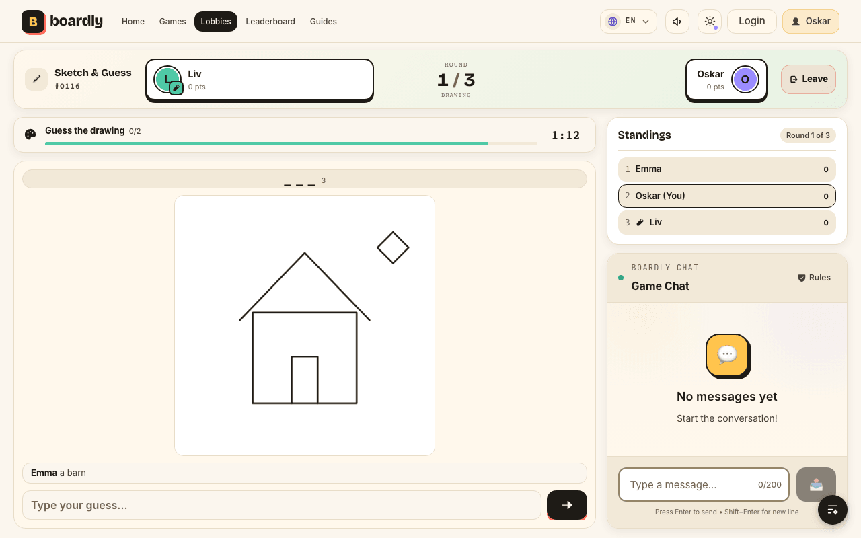Open the Leaderboard page

(x=270, y=22)
